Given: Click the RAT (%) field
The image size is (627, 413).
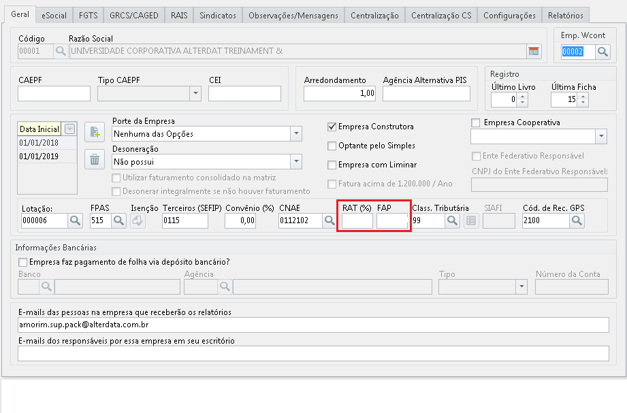Looking at the screenshot, I should [x=357, y=220].
